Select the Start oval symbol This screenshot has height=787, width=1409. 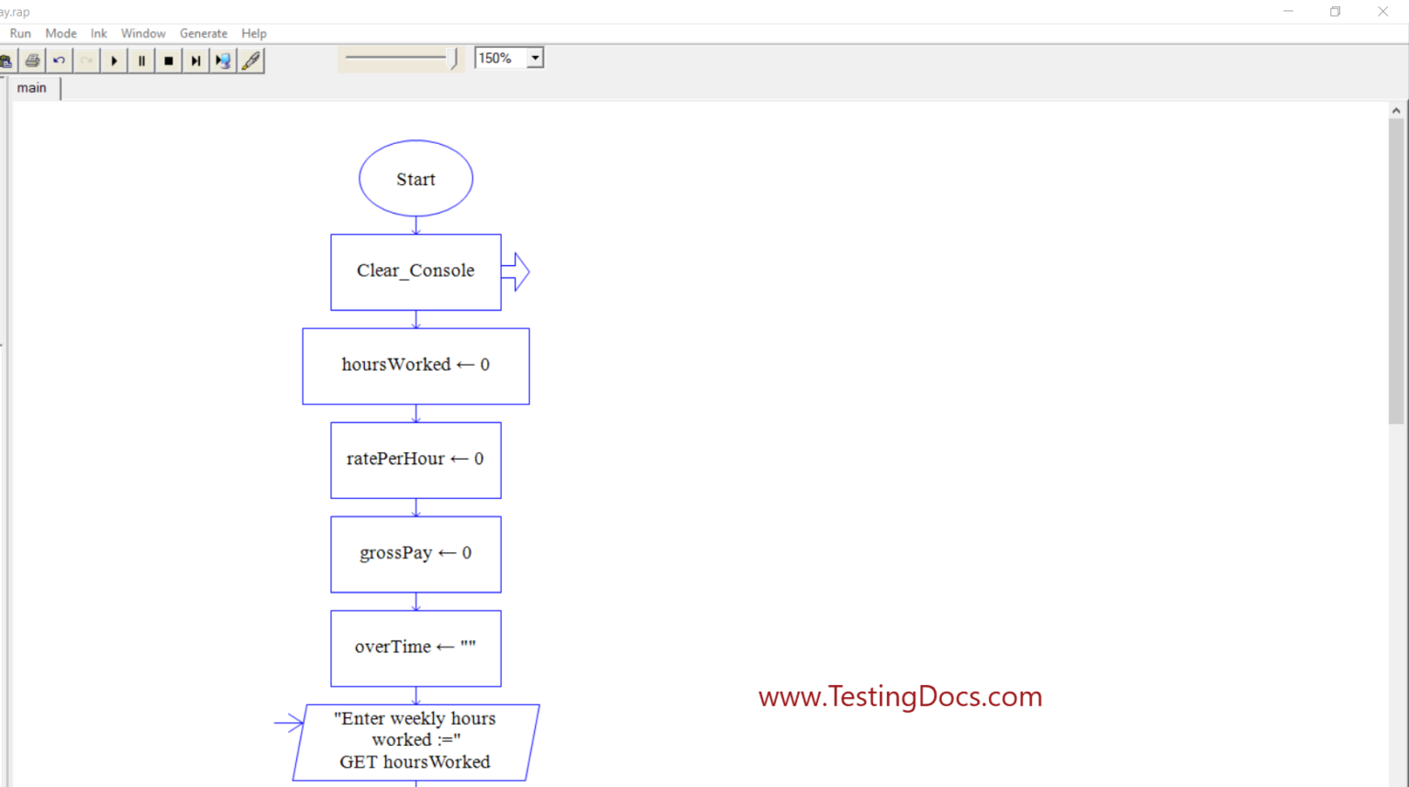coord(416,178)
